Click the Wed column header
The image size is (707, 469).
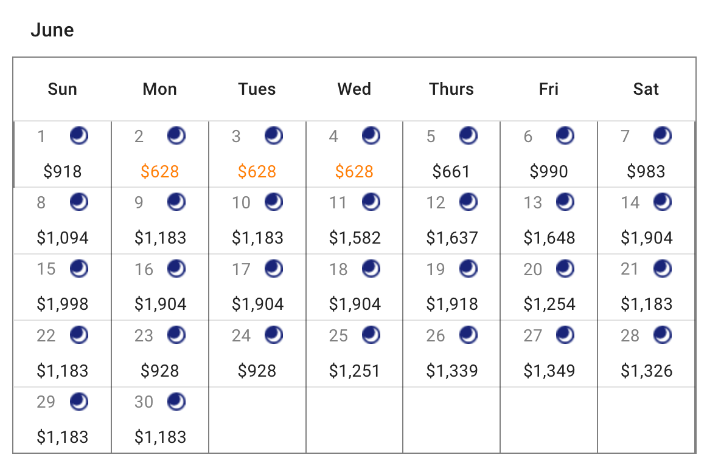click(354, 89)
